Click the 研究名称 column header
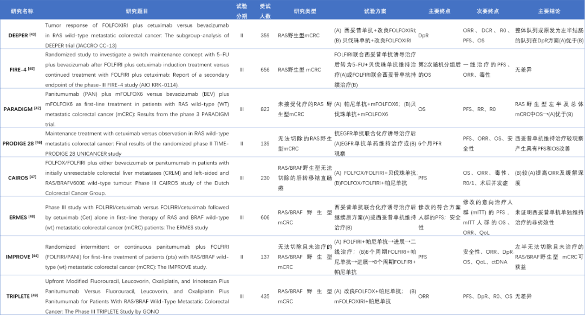 (x=22, y=11)
